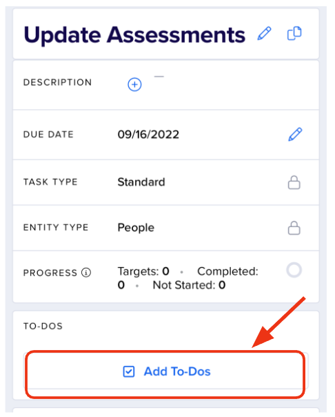Click the empty description dash placeholder

tap(159, 77)
